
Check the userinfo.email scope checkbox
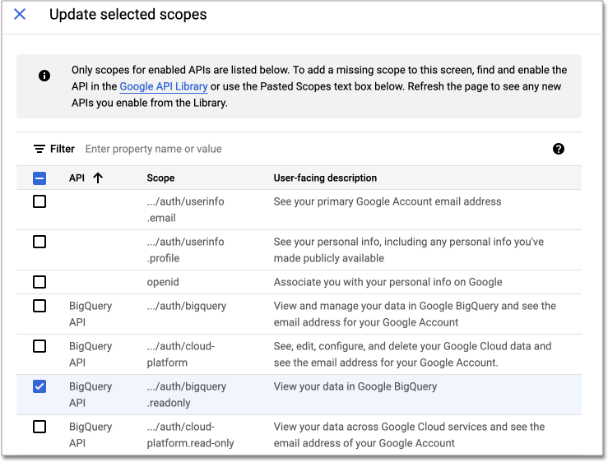[x=39, y=201]
